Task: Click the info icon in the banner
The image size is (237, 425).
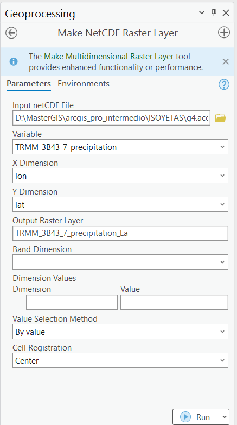Action: [14, 61]
